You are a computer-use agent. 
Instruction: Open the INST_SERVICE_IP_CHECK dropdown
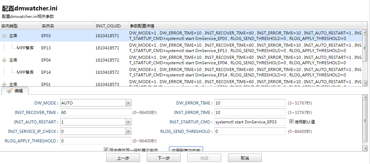click(x=128, y=132)
